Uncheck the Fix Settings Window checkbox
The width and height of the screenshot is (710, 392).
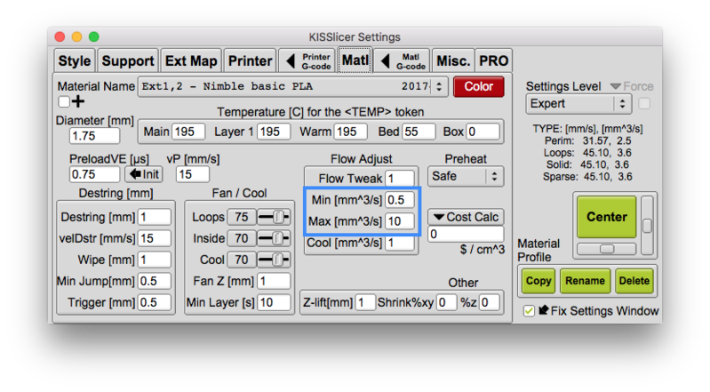tap(529, 311)
